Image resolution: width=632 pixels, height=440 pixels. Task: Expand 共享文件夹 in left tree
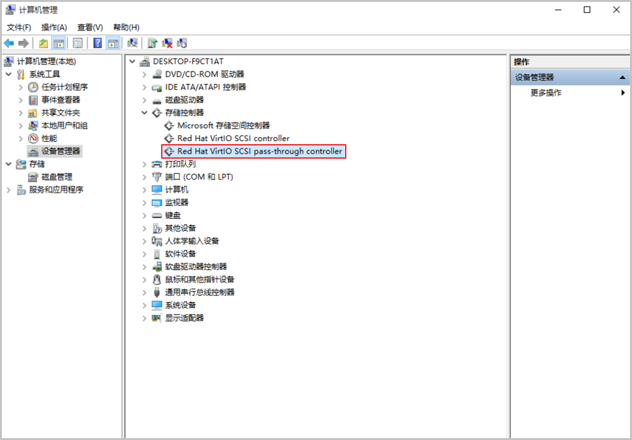[21, 113]
